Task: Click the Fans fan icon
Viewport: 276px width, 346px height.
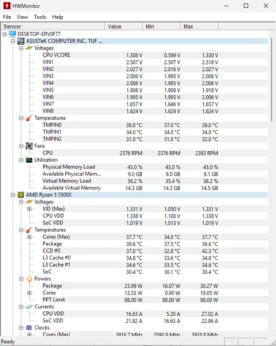Action: pos(29,146)
